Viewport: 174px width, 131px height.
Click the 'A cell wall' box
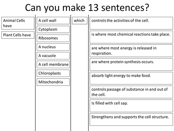(x=53, y=21)
